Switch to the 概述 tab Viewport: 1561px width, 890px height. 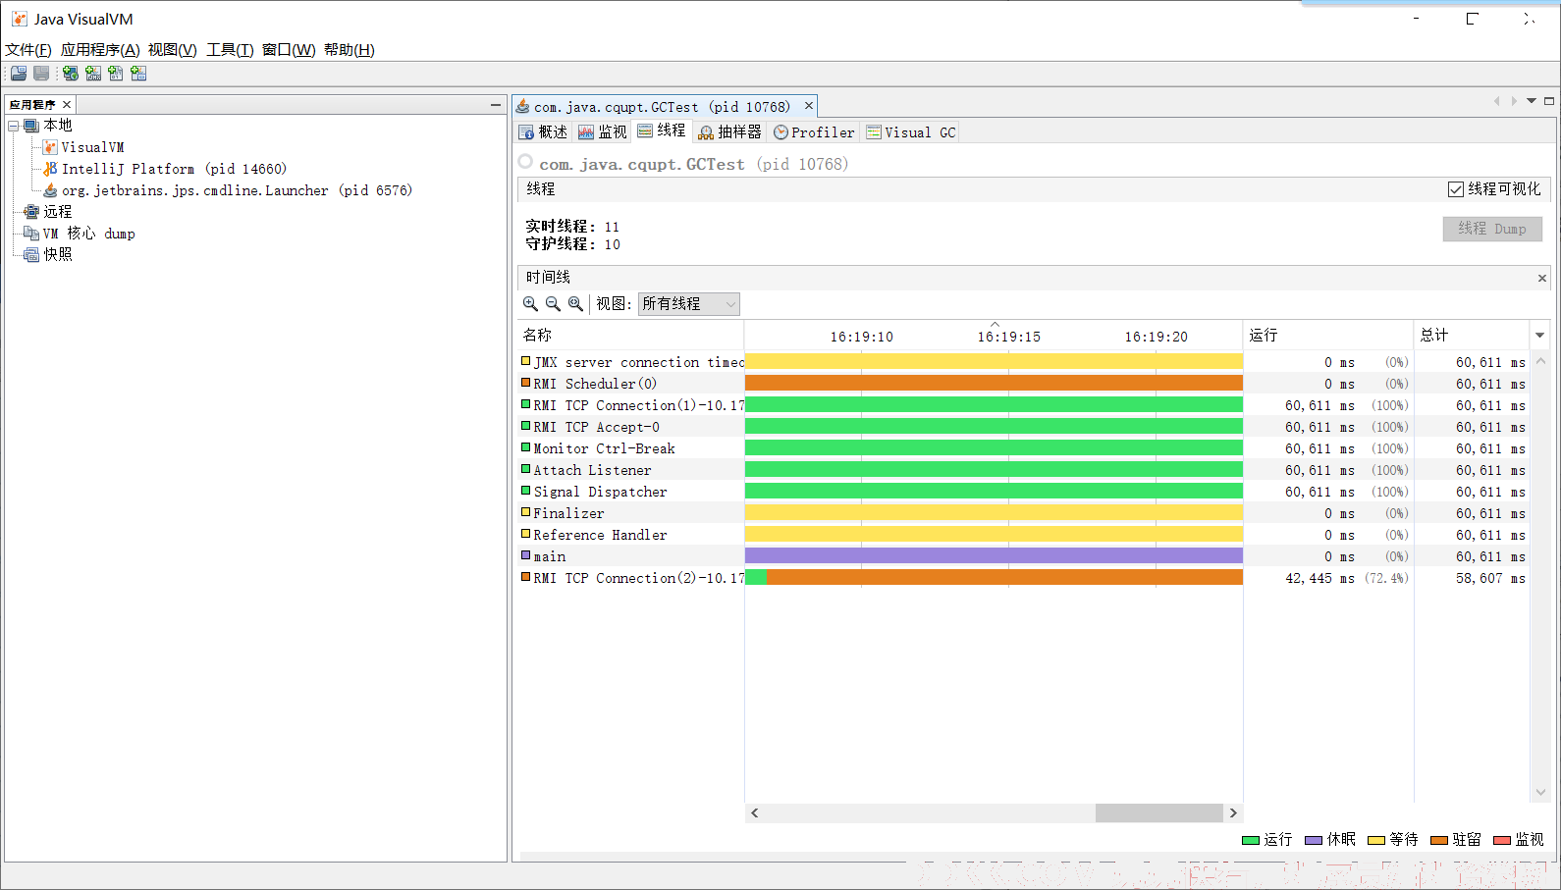point(544,132)
